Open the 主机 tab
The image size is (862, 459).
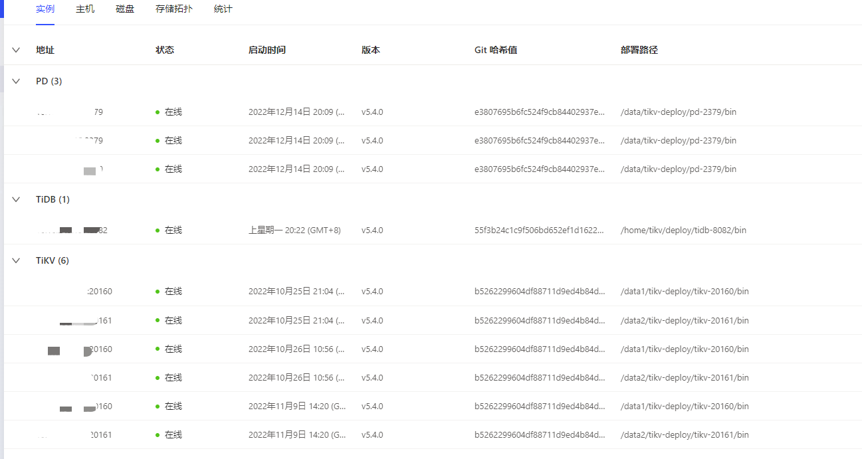click(85, 9)
